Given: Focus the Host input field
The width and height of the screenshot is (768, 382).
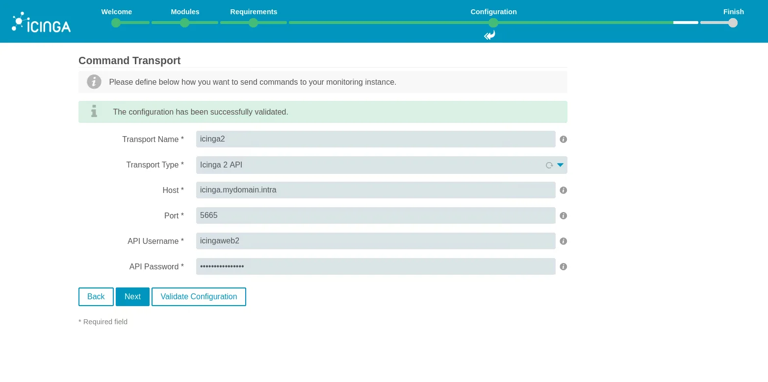Looking at the screenshot, I should tap(375, 190).
